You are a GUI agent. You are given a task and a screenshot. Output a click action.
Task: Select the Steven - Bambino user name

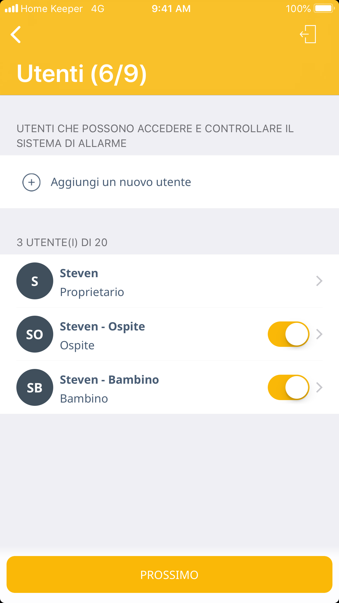(109, 380)
